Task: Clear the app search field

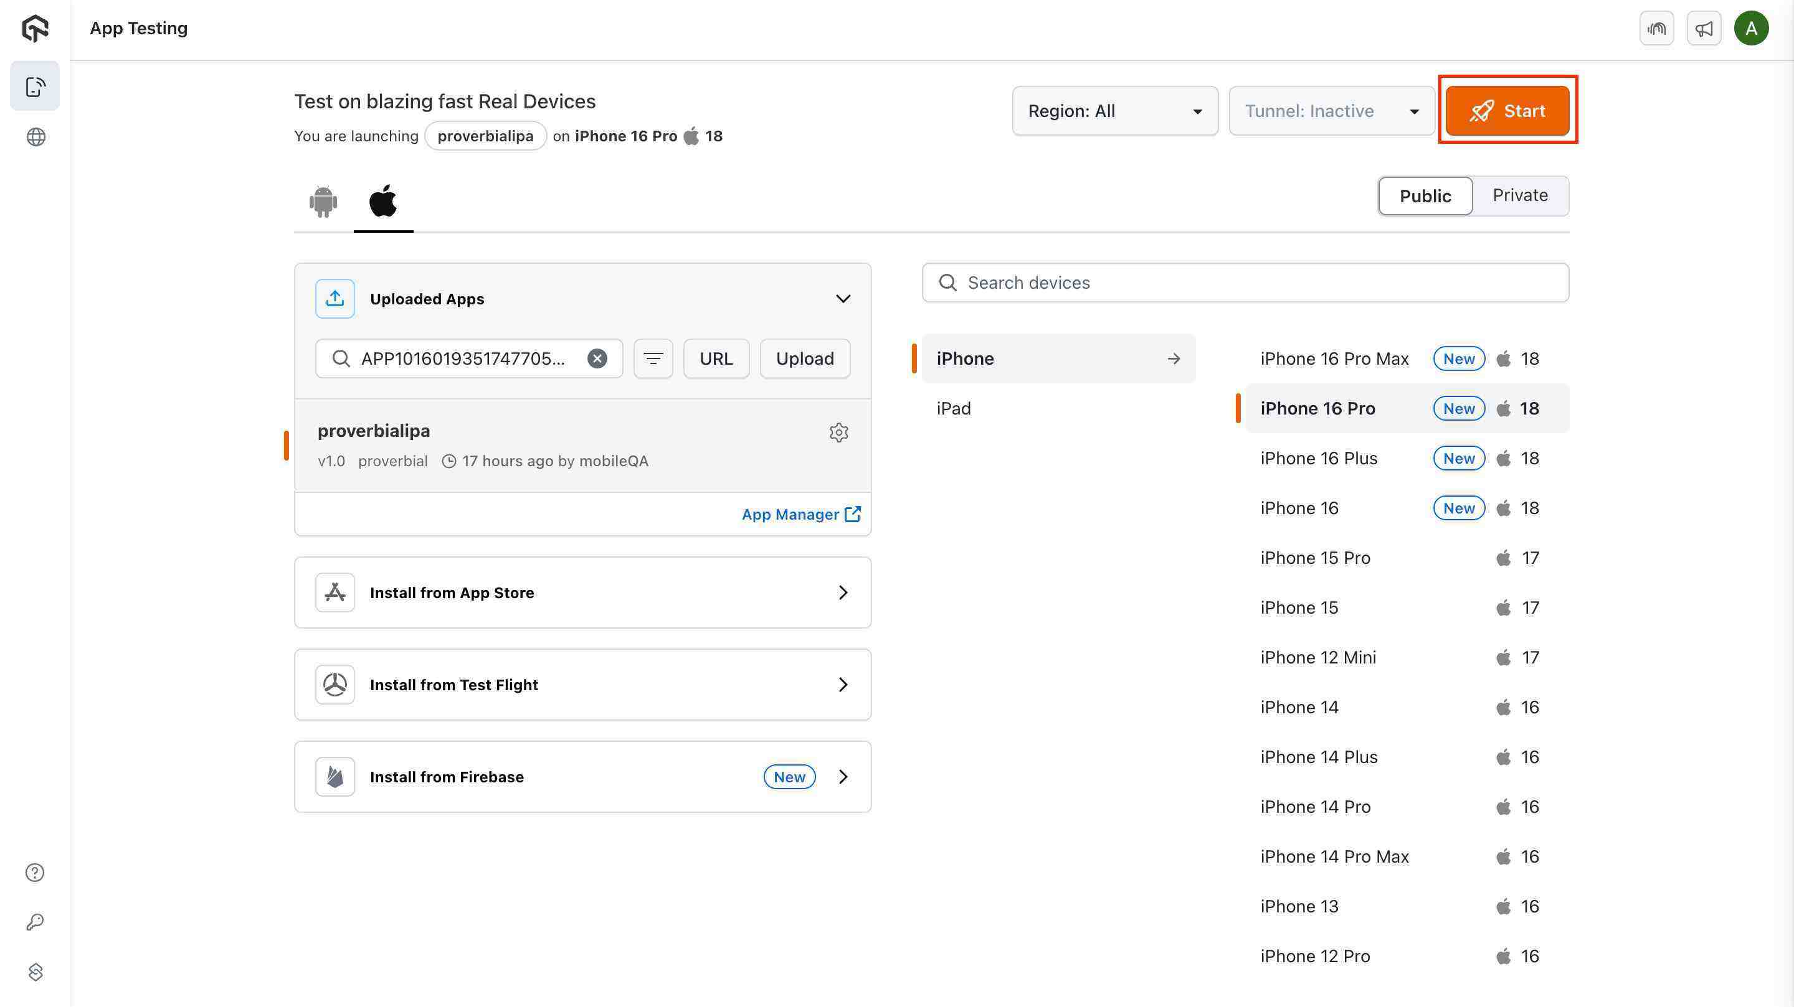Action: click(x=597, y=358)
